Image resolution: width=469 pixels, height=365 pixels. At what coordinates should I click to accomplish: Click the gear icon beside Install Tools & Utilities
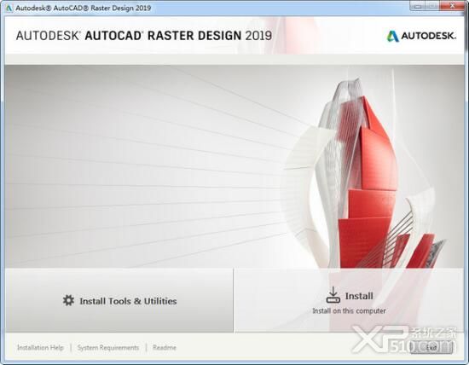(68, 300)
